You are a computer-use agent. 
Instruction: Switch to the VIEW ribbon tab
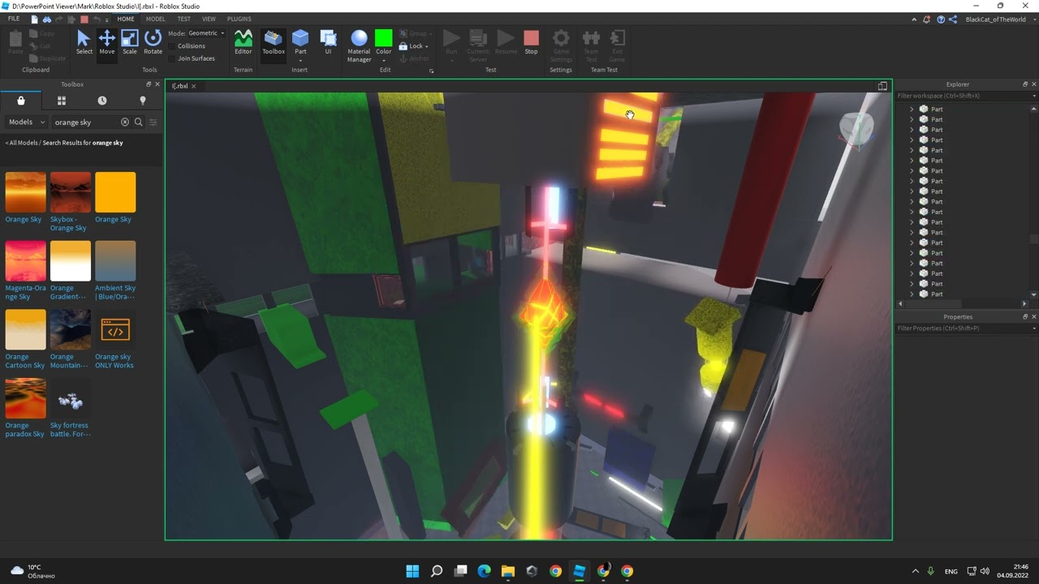coord(209,19)
